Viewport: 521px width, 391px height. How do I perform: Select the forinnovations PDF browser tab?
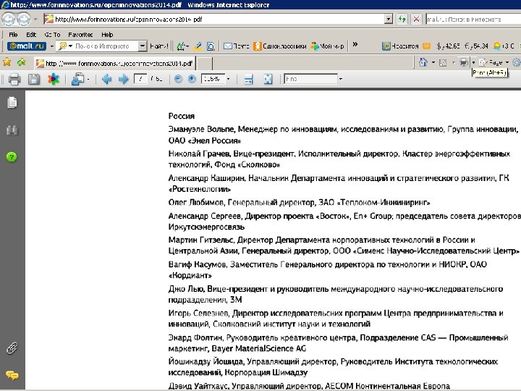tap(114, 63)
